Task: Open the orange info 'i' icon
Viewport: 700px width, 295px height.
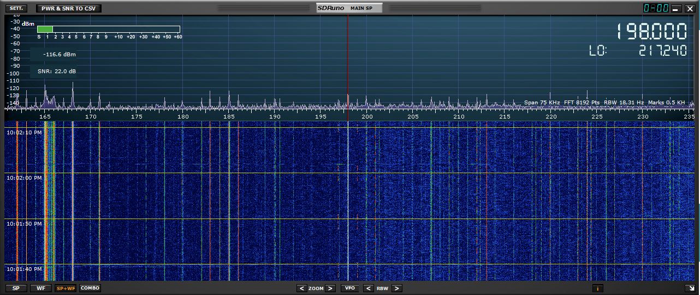Action: (598, 288)
